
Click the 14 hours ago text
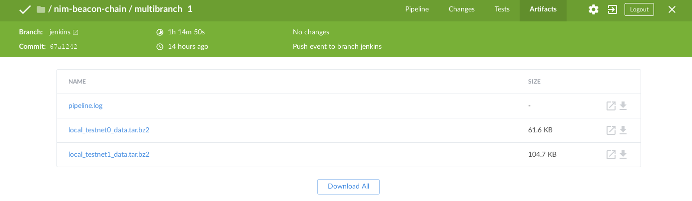[188, 47]
